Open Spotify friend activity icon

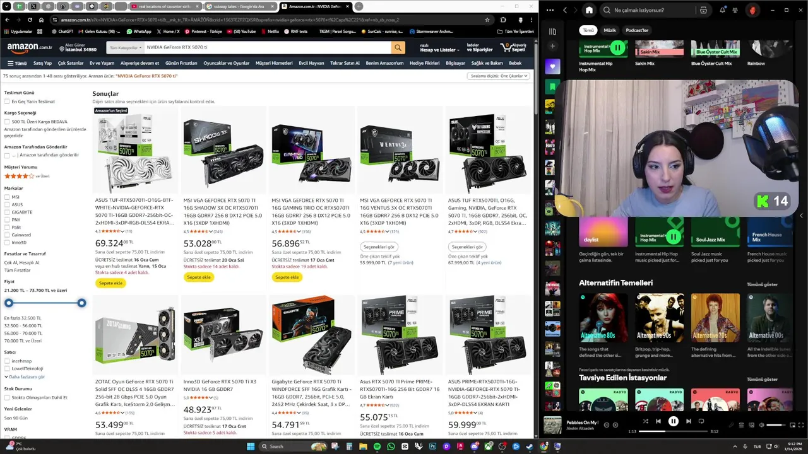tap(736, 10)
